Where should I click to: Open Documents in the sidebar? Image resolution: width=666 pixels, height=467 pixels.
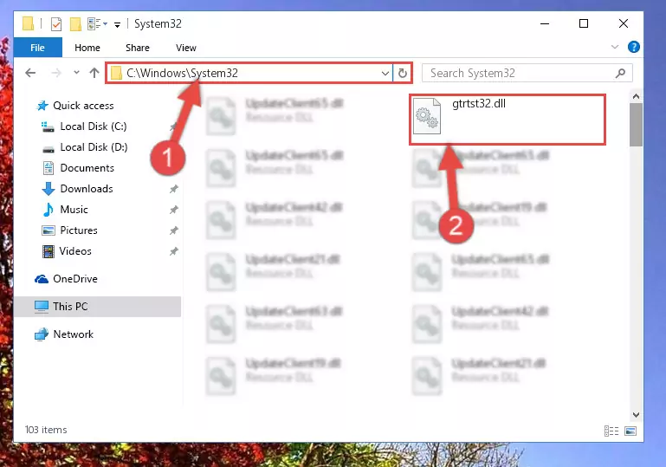79,168
